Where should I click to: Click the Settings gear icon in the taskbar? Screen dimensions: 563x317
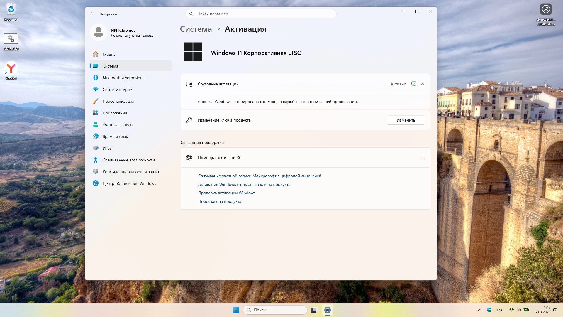pos(328,310)
